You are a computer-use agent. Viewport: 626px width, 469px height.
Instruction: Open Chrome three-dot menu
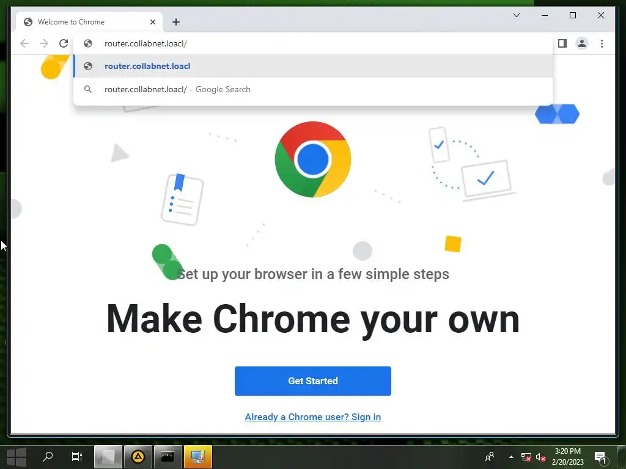coord(602,43)
